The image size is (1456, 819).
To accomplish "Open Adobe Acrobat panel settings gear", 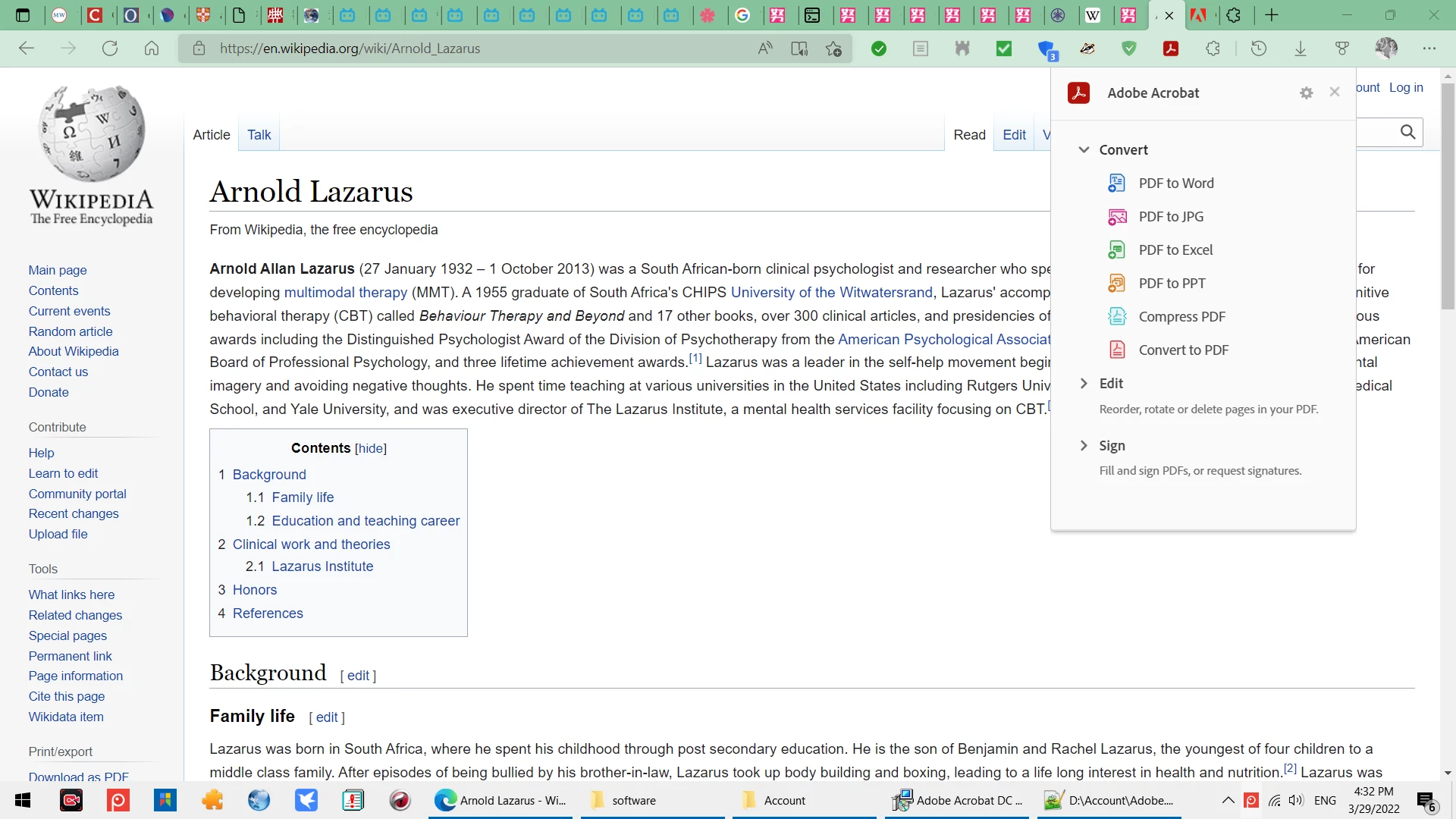I will [x=1306, y=93].
